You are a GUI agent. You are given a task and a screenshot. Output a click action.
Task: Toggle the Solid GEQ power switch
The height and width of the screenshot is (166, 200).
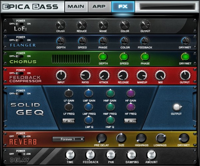(20, 94)
